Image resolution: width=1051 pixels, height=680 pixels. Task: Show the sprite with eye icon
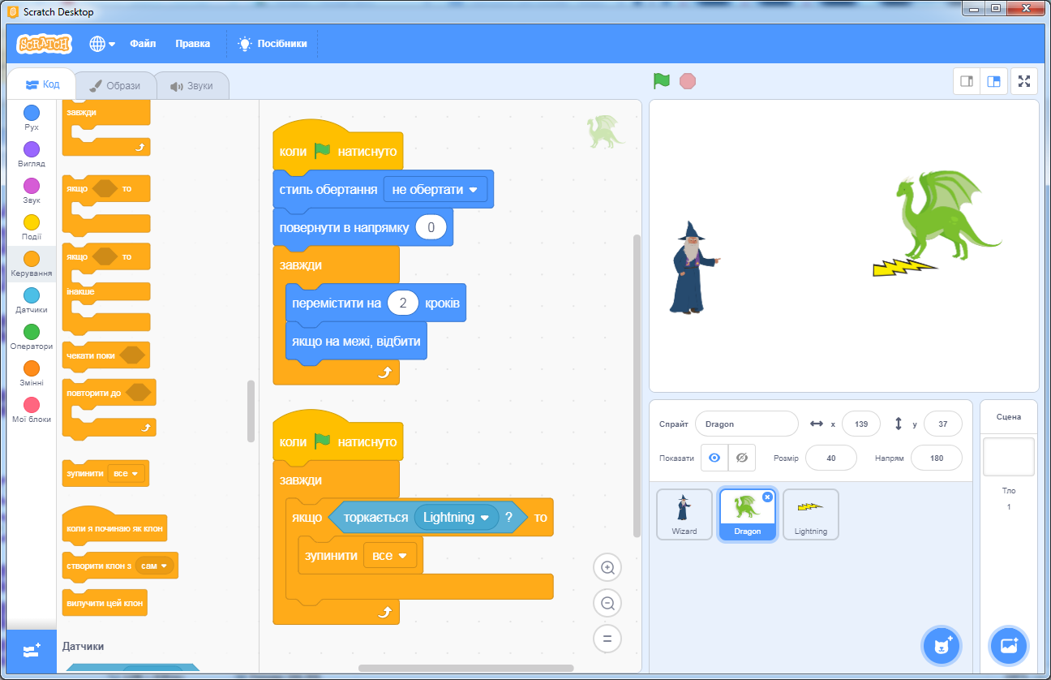(714, 458)
